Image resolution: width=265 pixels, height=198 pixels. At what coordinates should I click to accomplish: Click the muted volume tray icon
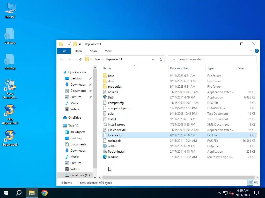[232, 193]
